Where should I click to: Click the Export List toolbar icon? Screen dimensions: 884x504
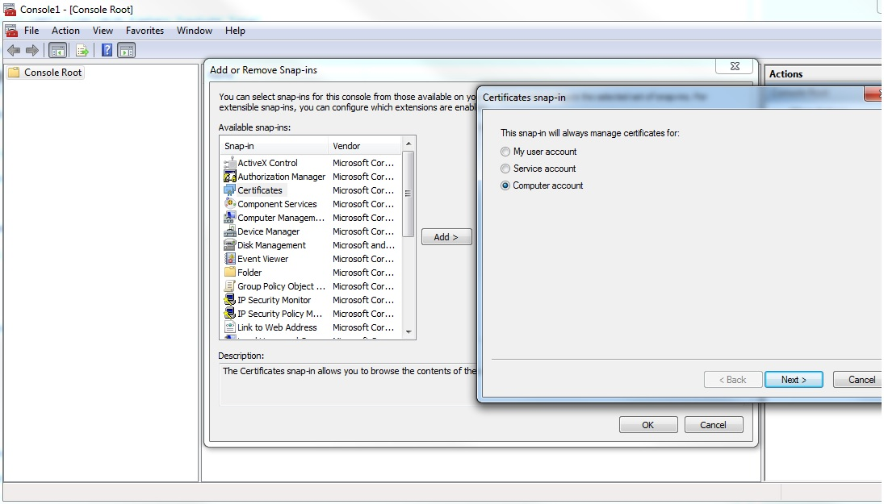[x=82, y=51]
